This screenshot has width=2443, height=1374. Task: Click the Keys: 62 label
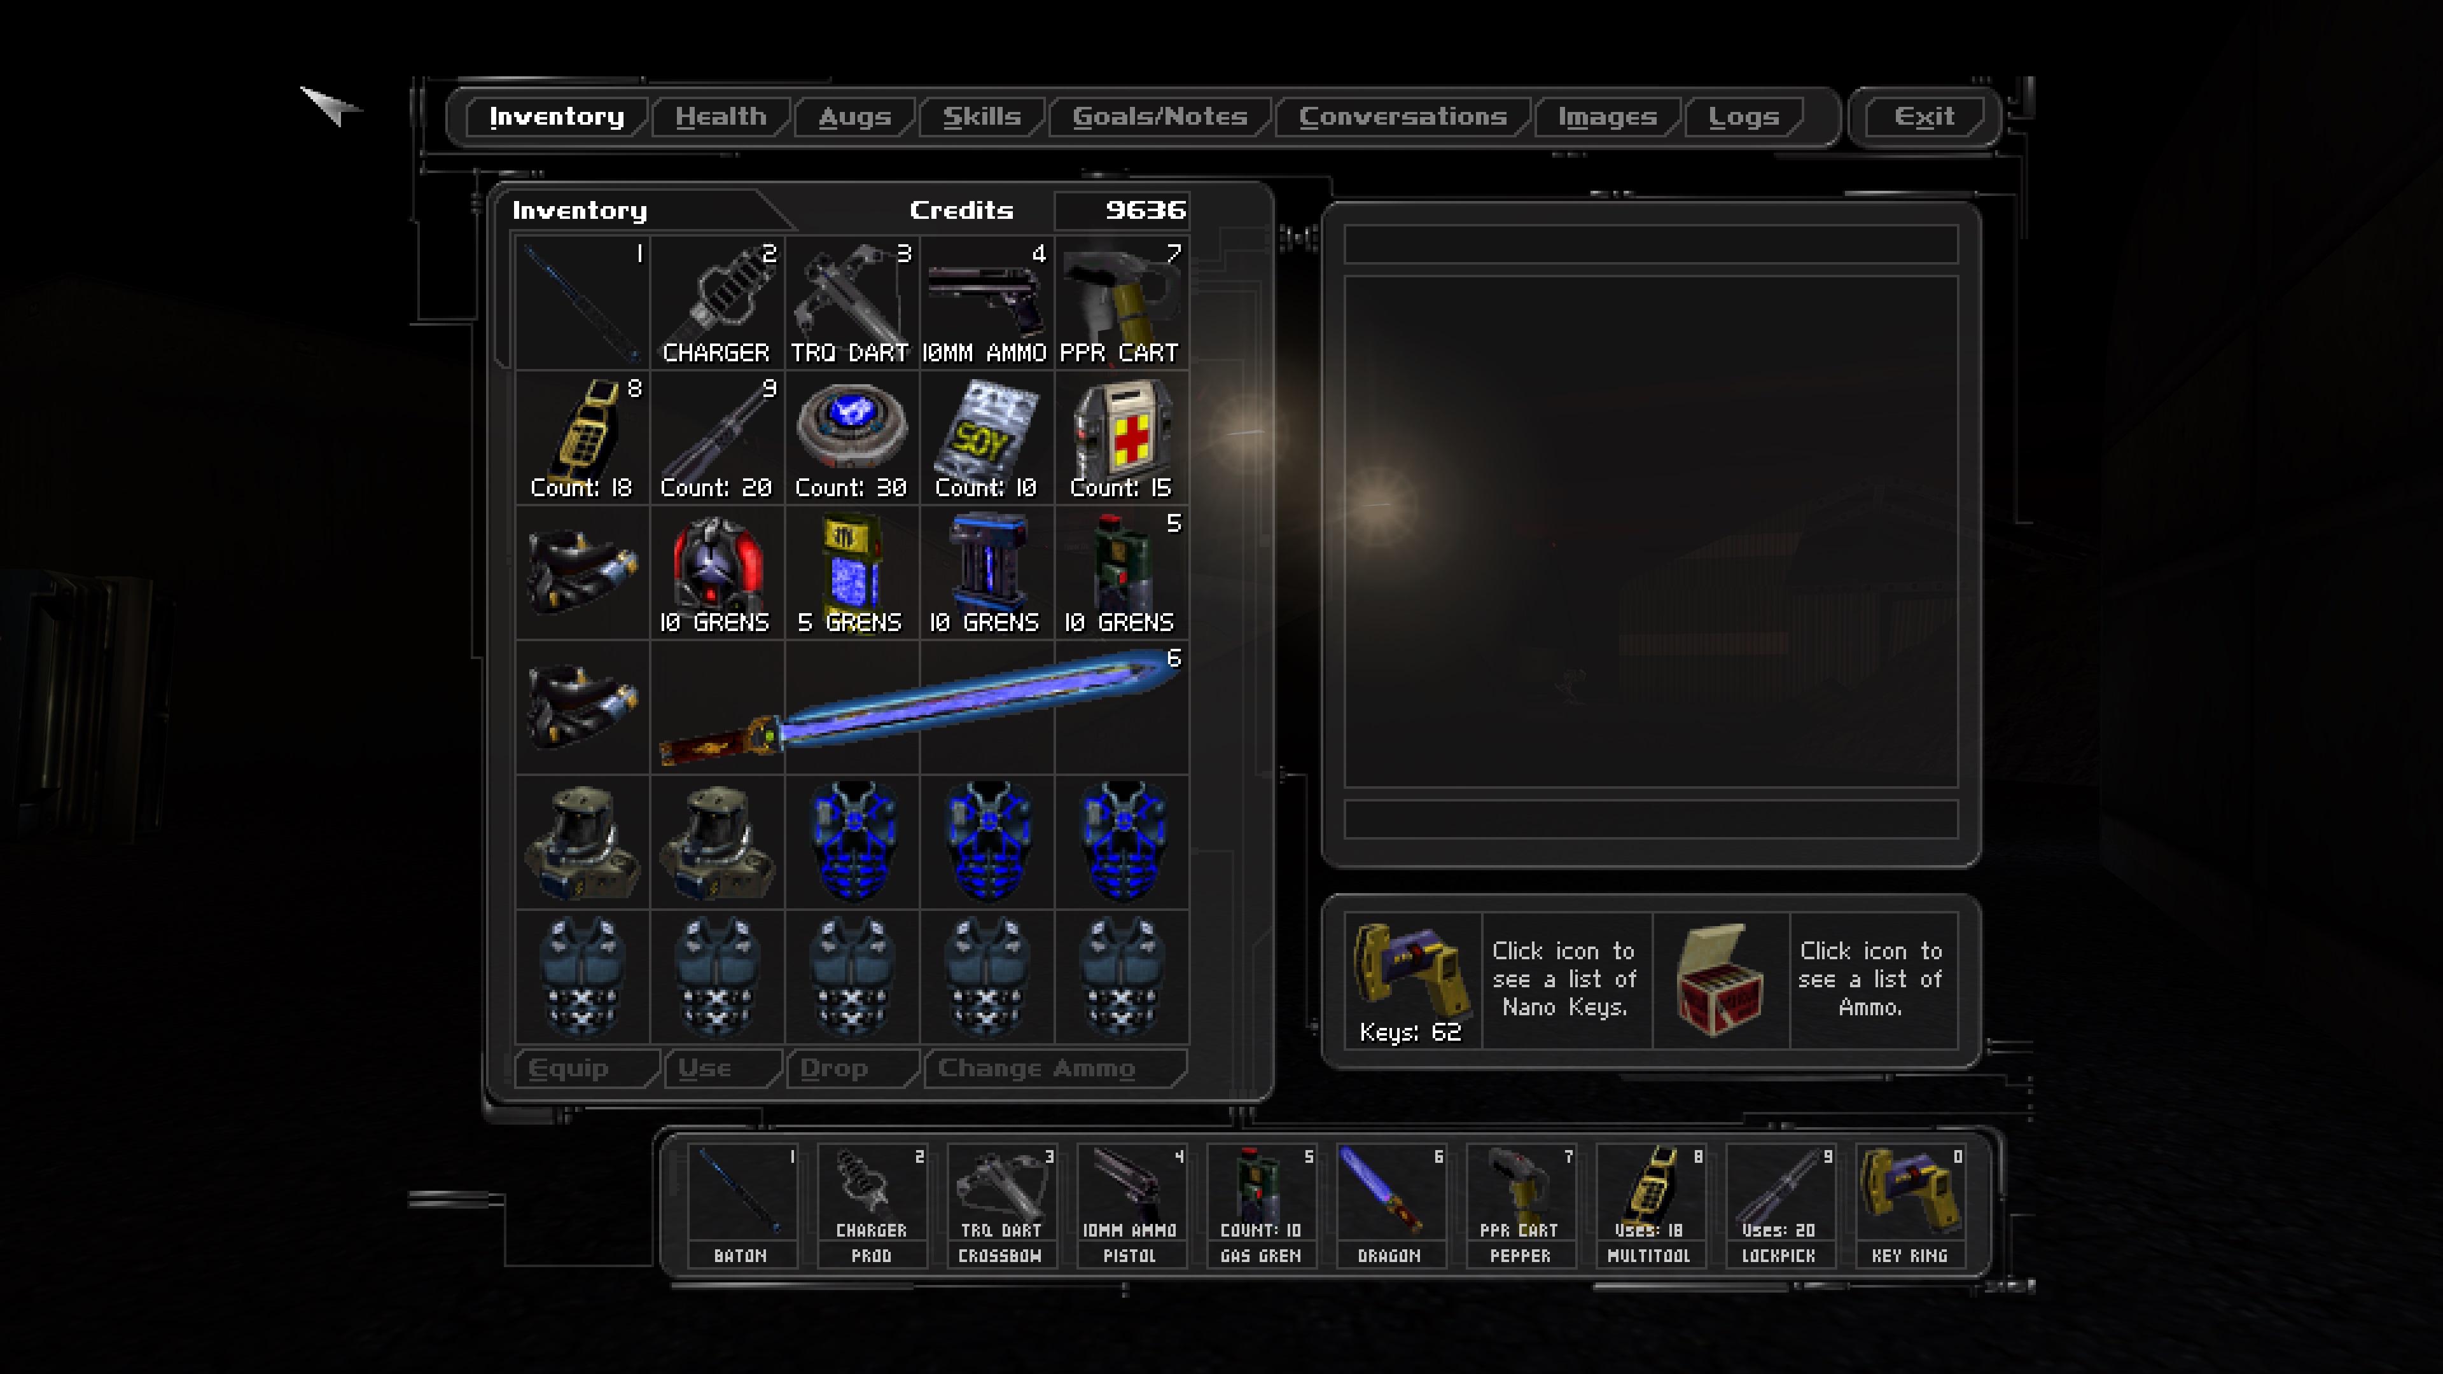[x=1410, y=1032]
